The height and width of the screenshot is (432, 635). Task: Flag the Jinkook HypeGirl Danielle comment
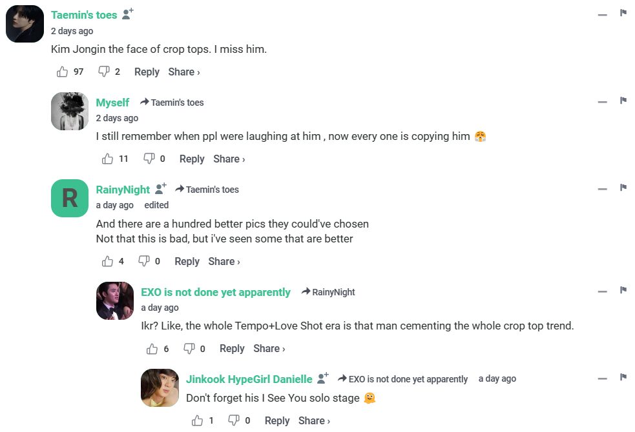point(623,377)
